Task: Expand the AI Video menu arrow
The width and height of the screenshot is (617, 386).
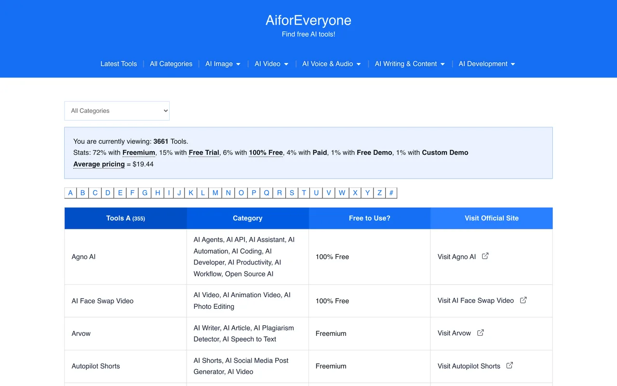Action: coord(286,64)
